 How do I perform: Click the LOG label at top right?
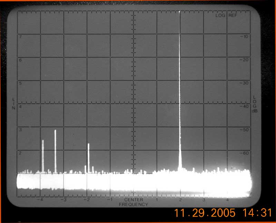pos(220,15)
